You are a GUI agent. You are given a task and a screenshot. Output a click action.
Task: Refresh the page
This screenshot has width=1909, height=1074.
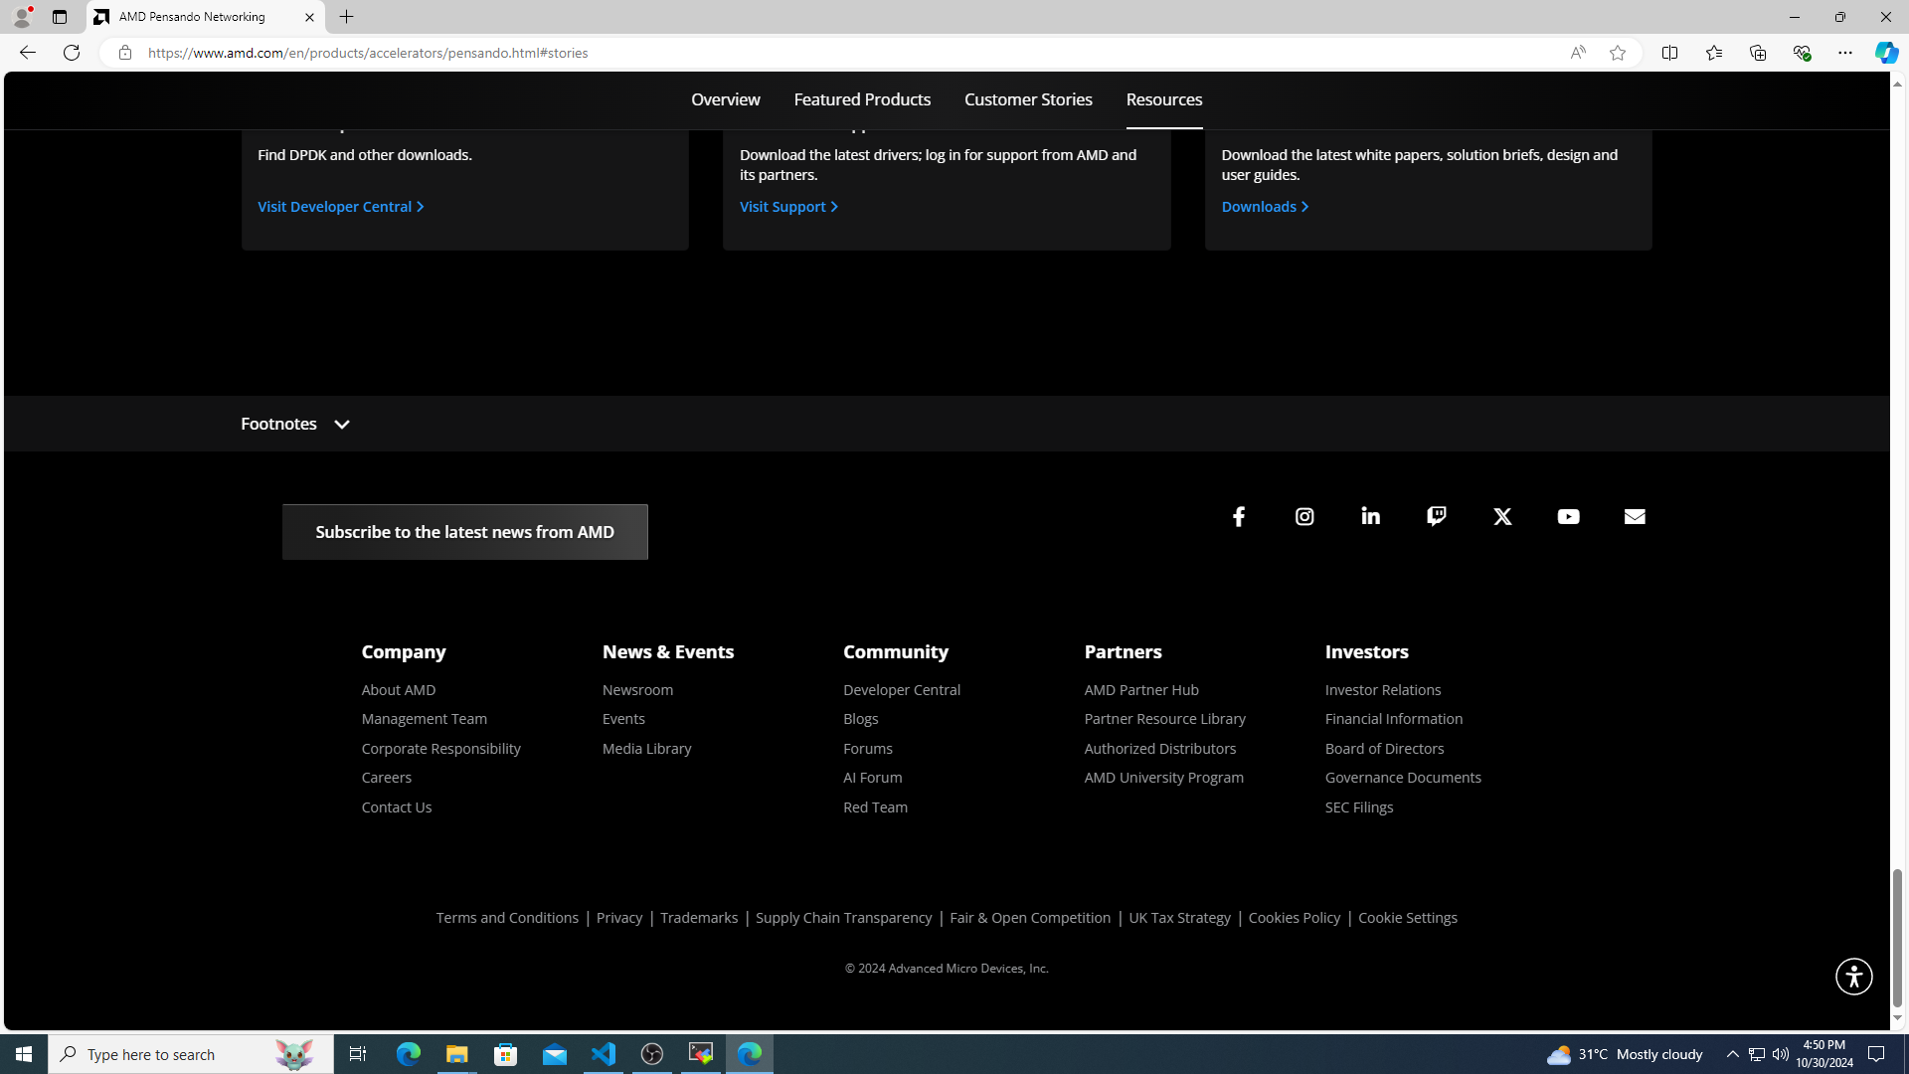pyautogui.click(x=72, y=53)
